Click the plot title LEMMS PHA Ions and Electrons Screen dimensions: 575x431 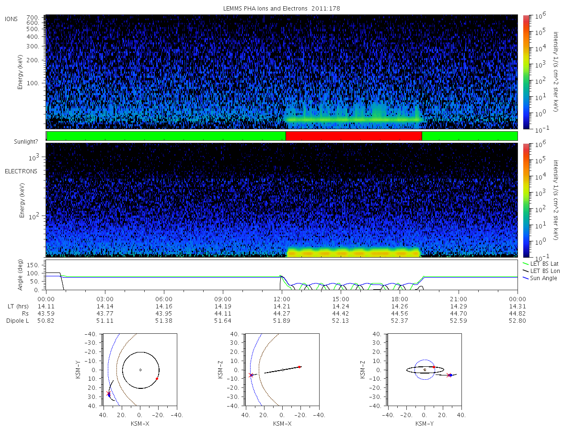pyautogui.click(x=282, y=9)
